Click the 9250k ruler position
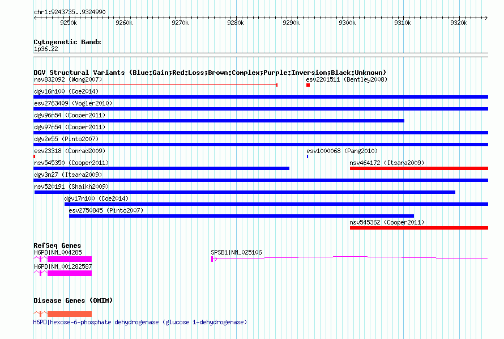Screen dimensions: 504x339 pyautogui.click(x=69, y=23)
